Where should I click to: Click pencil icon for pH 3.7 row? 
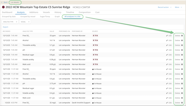pyautogui.click(x=167, y=50)
